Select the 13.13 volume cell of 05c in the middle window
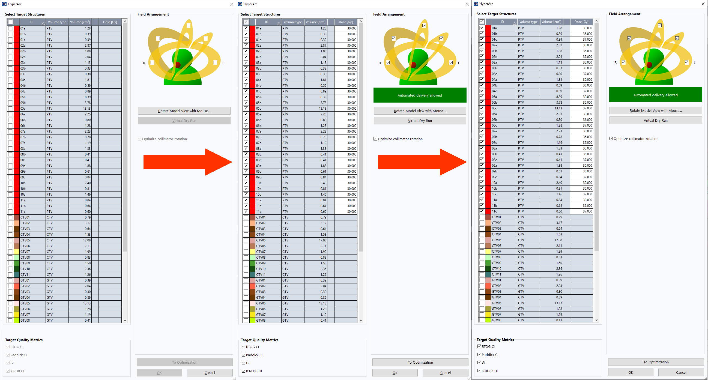The width and height of the screenshot is (708, 380). 315,108
